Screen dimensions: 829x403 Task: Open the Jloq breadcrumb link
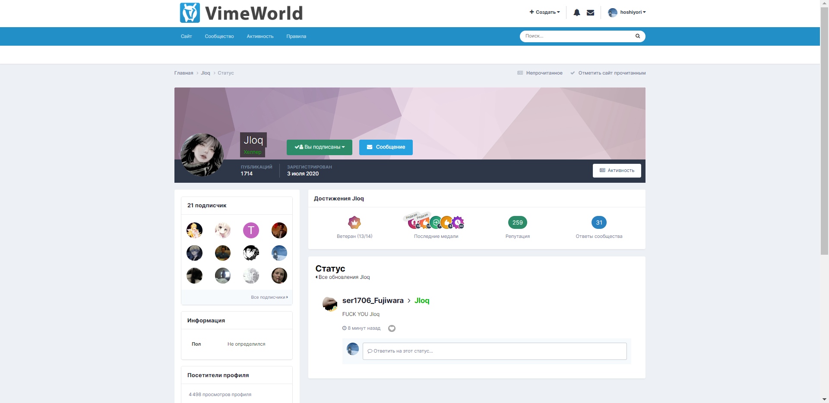[206, 73]
